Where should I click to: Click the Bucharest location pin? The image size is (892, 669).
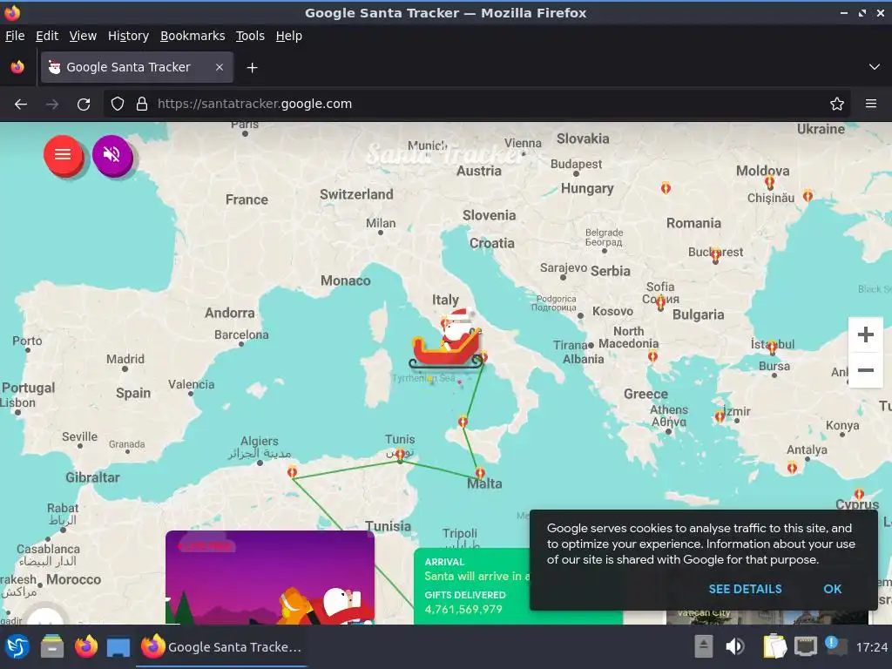[716, 254]
